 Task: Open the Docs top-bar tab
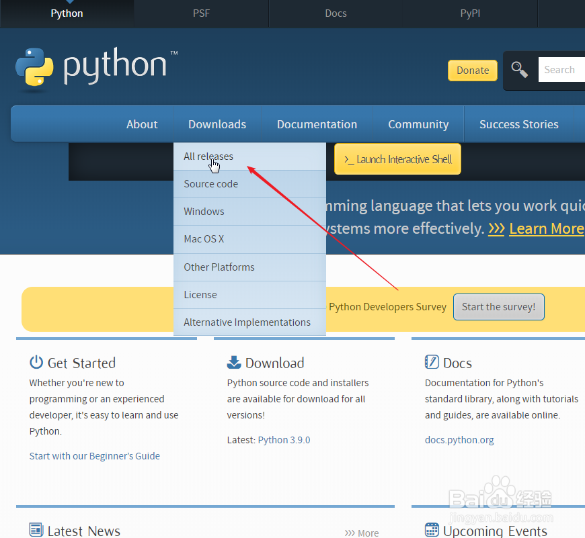pyautogui.click(x=336, y=13)
